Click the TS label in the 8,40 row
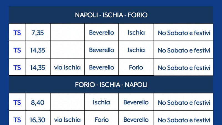Viewport: 222px width, 125px height. (x=17, y=102)
